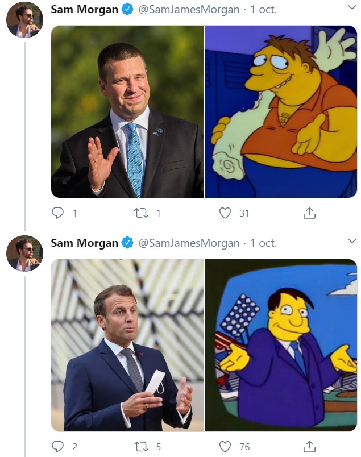
Task: Open the second tweet's more options chevron
Action: (x=351, y=242)
